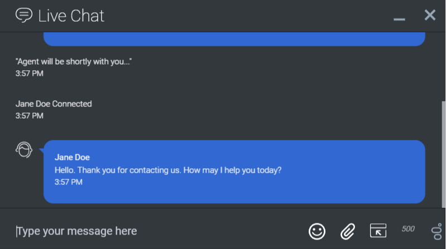Click the 'Agent will be shortly with you' notice

coord(74,61)
